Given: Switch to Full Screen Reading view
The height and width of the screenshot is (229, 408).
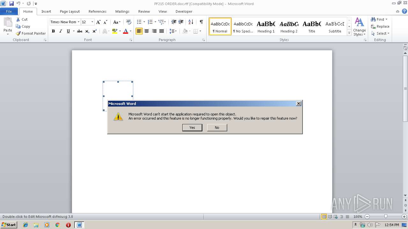Looking at the screenshot, I should coord(330,217).
